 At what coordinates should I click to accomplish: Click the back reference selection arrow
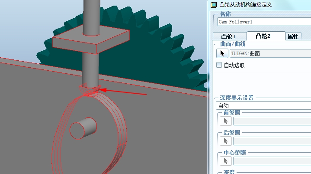click(x=226, y=141)
